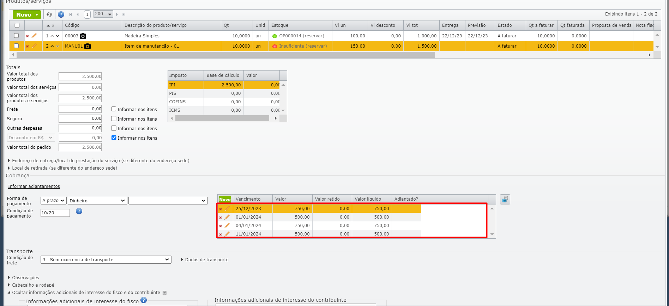Delete the MANU01 item with red X
Image resolution: width=669 pixels, height=306 pixels.
(x=27, y=46)
